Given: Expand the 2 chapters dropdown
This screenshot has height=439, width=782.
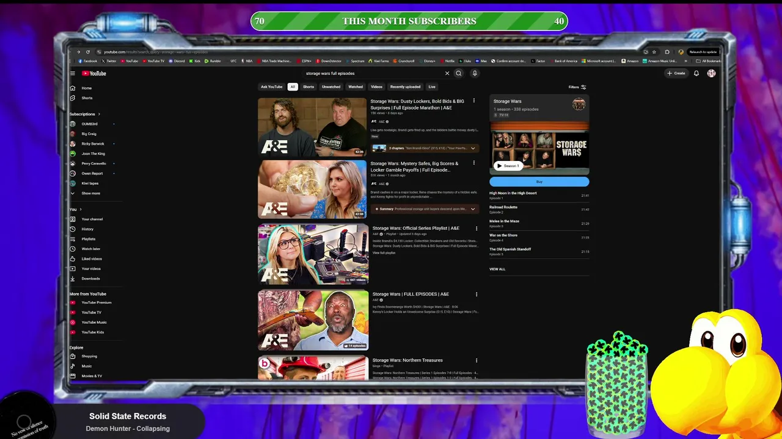Looking at the screenshot, I should click(472, 148).
